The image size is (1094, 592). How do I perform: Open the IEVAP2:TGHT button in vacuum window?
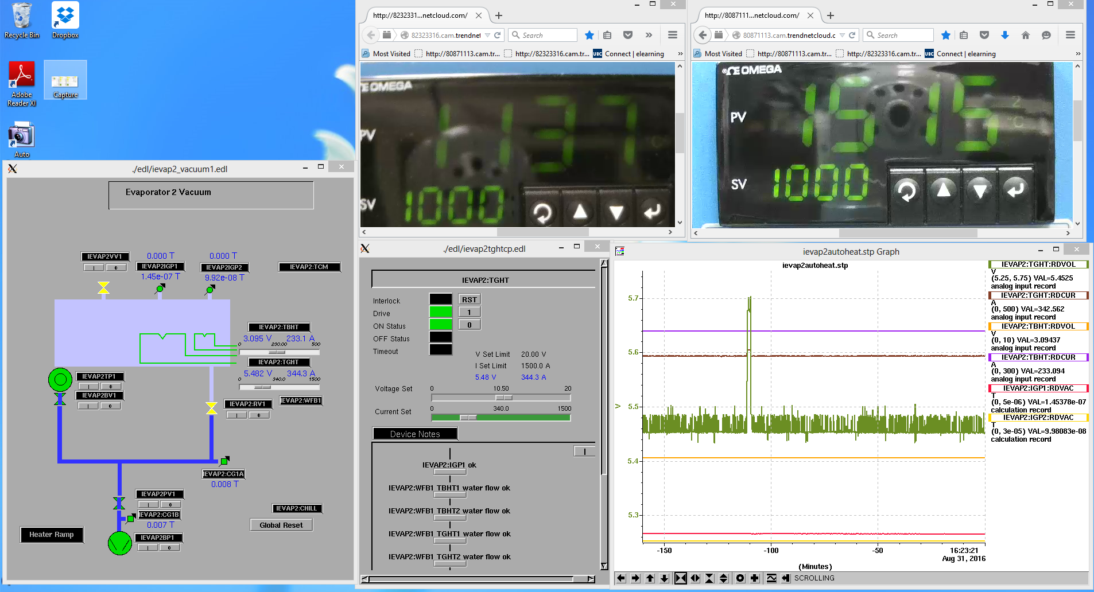click(278, 362)
